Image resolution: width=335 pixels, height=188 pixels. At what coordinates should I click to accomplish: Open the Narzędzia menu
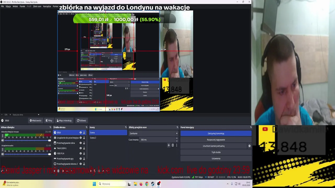coord(47,6)
